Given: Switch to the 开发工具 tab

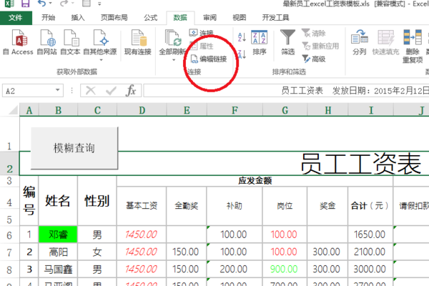Looking at the screenshot, I should 275,18.
